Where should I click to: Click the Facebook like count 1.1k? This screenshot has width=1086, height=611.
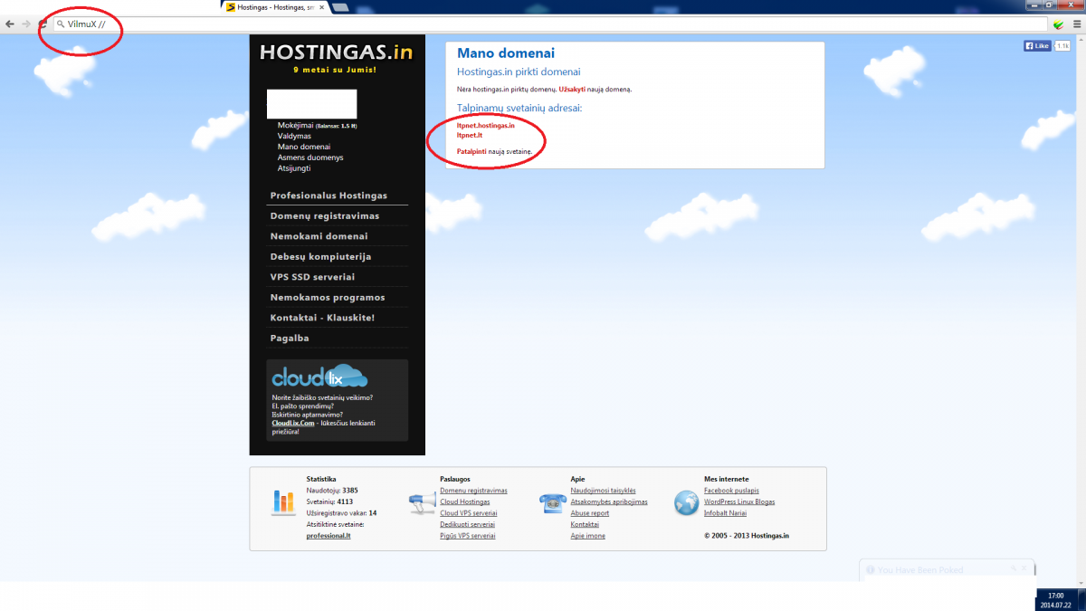point(1062,46)
